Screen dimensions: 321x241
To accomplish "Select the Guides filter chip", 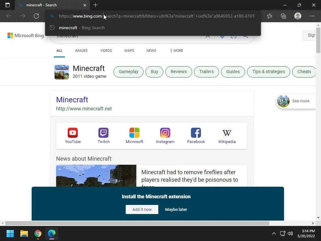I will click(233, 72).
